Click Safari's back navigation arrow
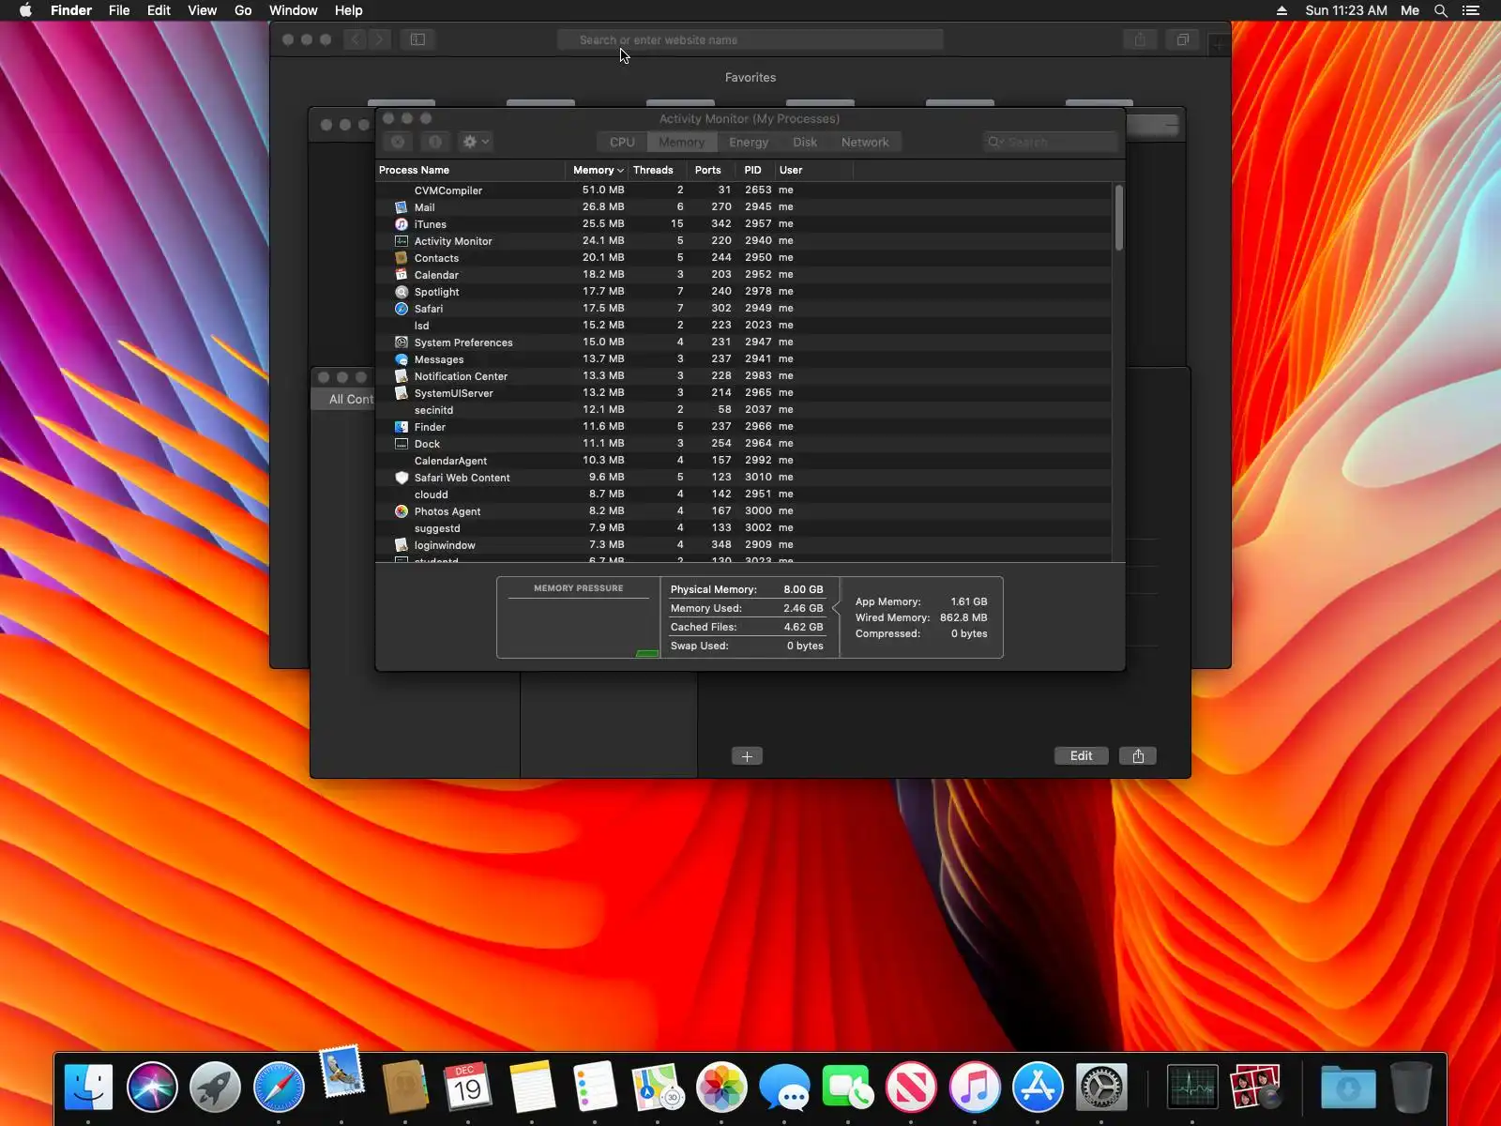The width and height of the screenshot is (1501, 1126). (x=355, y=39)
